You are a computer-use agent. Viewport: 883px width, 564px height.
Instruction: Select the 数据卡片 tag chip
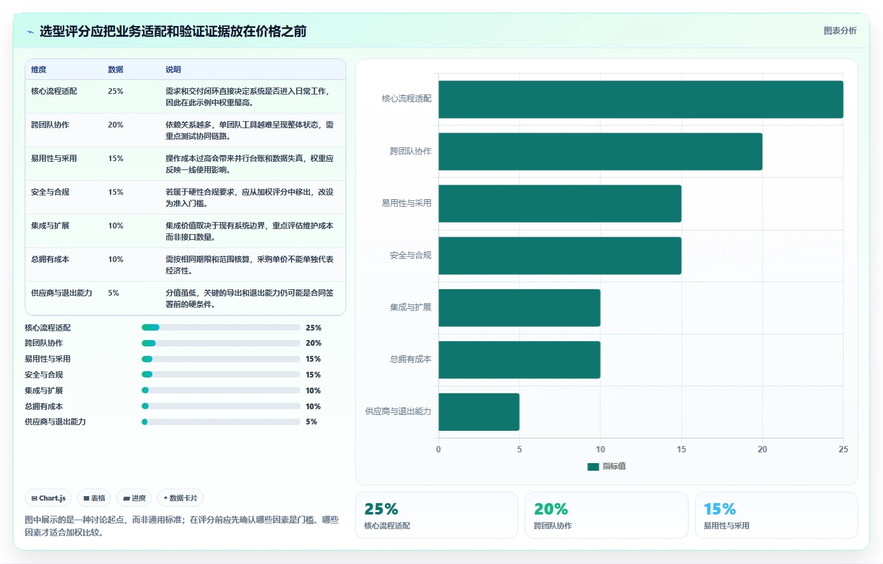click(180, 498)
